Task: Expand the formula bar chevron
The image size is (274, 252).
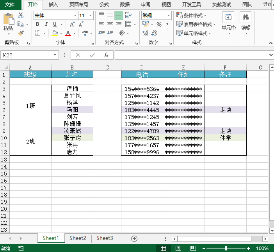Action: point(271,55)
